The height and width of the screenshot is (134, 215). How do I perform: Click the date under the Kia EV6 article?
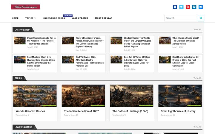[81, 69]
